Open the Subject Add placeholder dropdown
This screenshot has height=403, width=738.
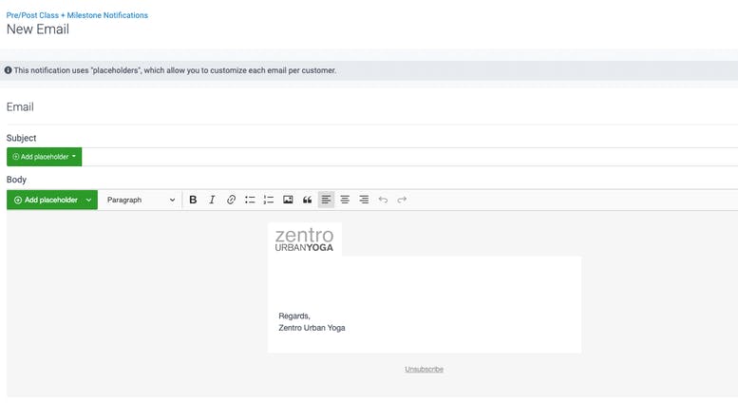click(45, 157)
